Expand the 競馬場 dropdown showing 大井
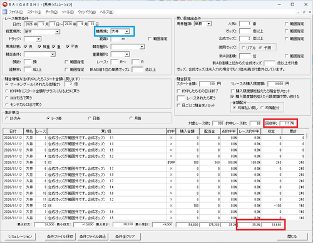The image size is (313, 243). pyautogui.click(x=127, y=31)
